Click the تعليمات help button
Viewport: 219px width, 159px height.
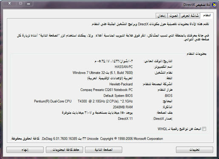click(x=194, y=150)
